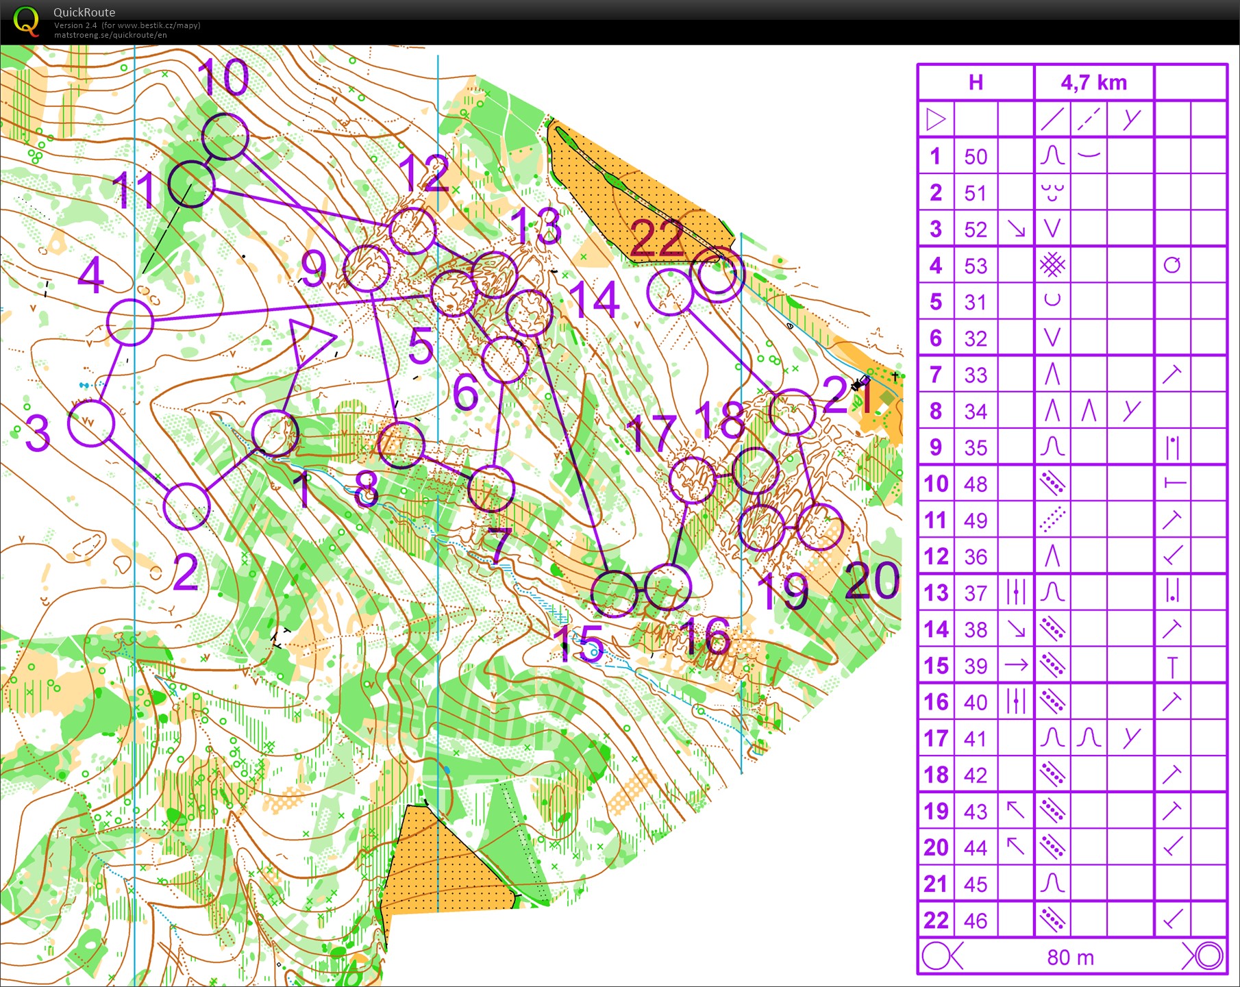The height and width of the screenshot is (987, 1240).
Task: Select control circle 15 on the map
Action: (x=614, y=593)
